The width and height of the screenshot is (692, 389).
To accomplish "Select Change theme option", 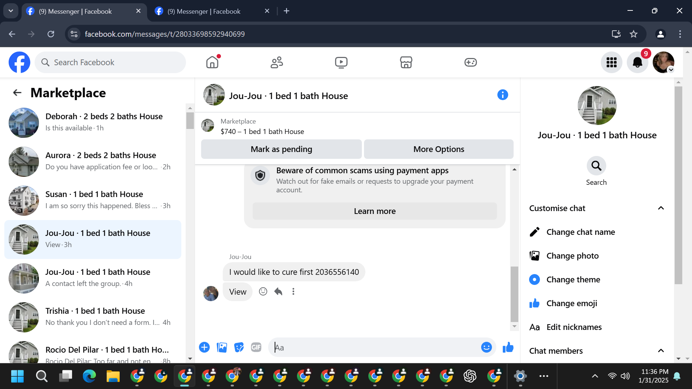I will (x=596, y=280).
